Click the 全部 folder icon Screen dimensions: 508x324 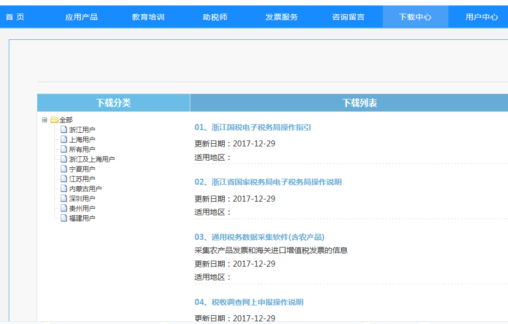pyautogui.click(x=54, y=120)
